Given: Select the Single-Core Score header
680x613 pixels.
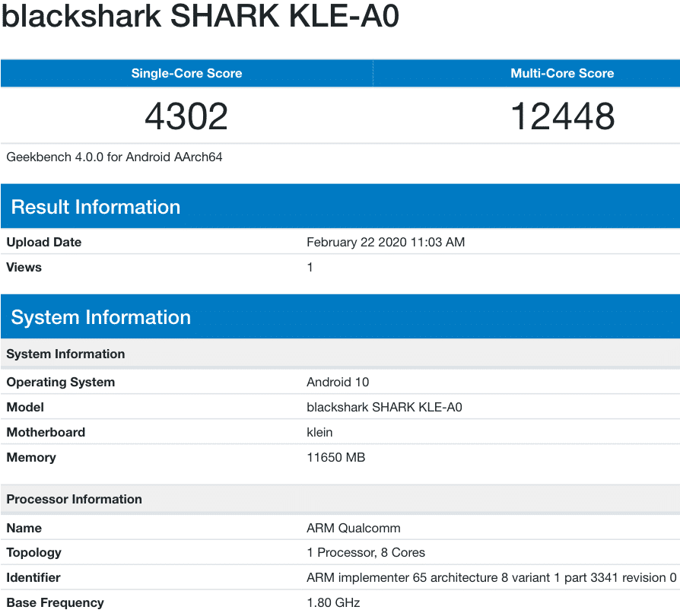Looking at the screenshot, I should (186, 73).
